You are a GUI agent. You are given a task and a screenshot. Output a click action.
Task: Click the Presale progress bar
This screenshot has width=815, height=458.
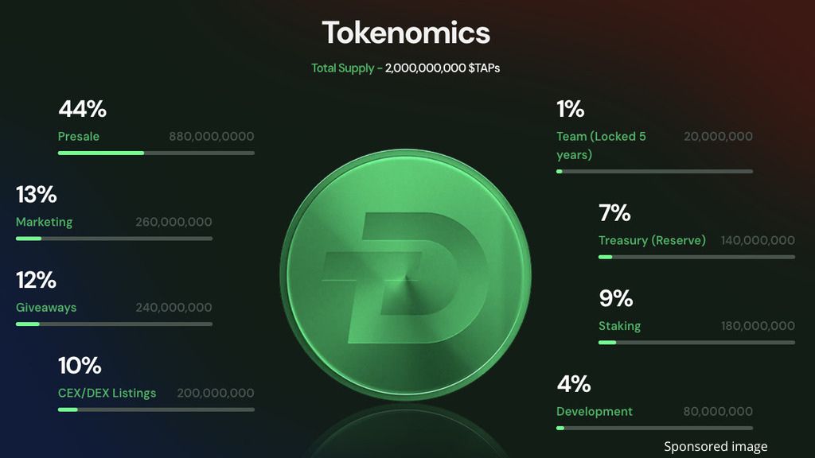click(156, 153)
